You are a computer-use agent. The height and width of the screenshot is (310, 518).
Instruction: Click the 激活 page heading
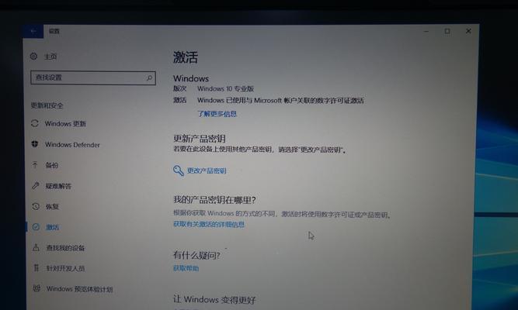tap(186, 57)
